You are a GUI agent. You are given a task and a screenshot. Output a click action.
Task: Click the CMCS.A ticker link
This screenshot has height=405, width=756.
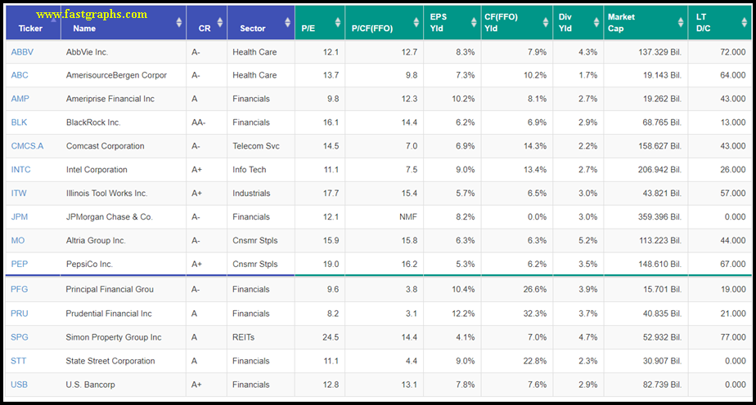[x=27, y=146]
